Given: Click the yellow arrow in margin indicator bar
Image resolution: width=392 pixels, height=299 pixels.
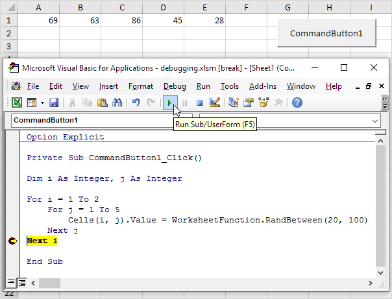Looking at the screenshot, I should (x=13, y=241).
